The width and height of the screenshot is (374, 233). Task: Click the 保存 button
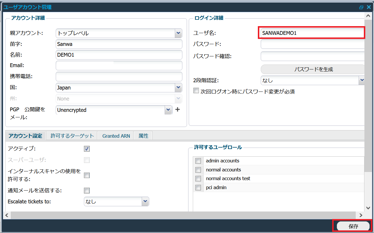pos(353,226)
